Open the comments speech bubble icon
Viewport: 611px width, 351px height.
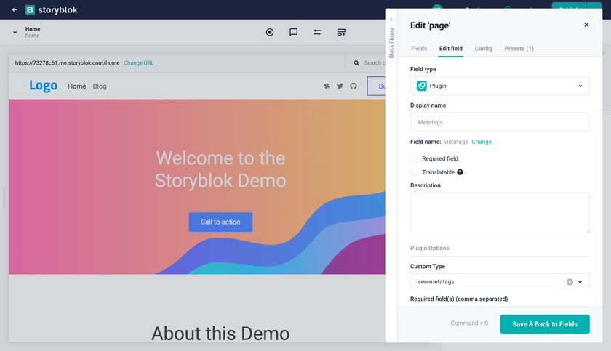tap(293, 32)
